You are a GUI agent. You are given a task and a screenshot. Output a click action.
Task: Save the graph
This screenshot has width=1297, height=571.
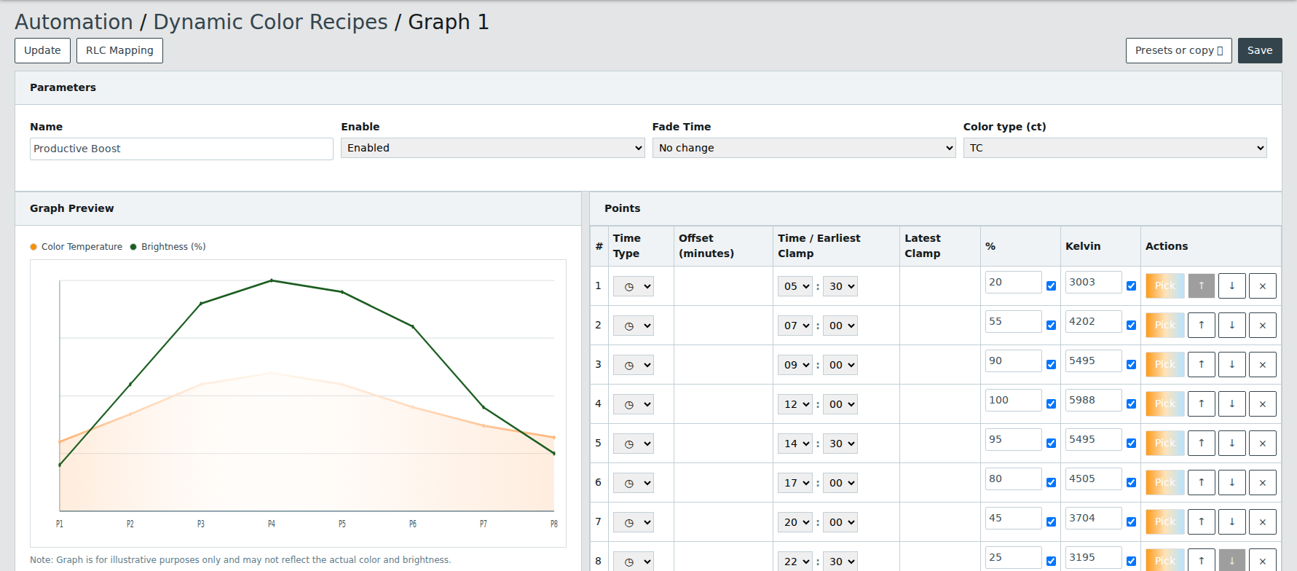(x=1260, y=50)
